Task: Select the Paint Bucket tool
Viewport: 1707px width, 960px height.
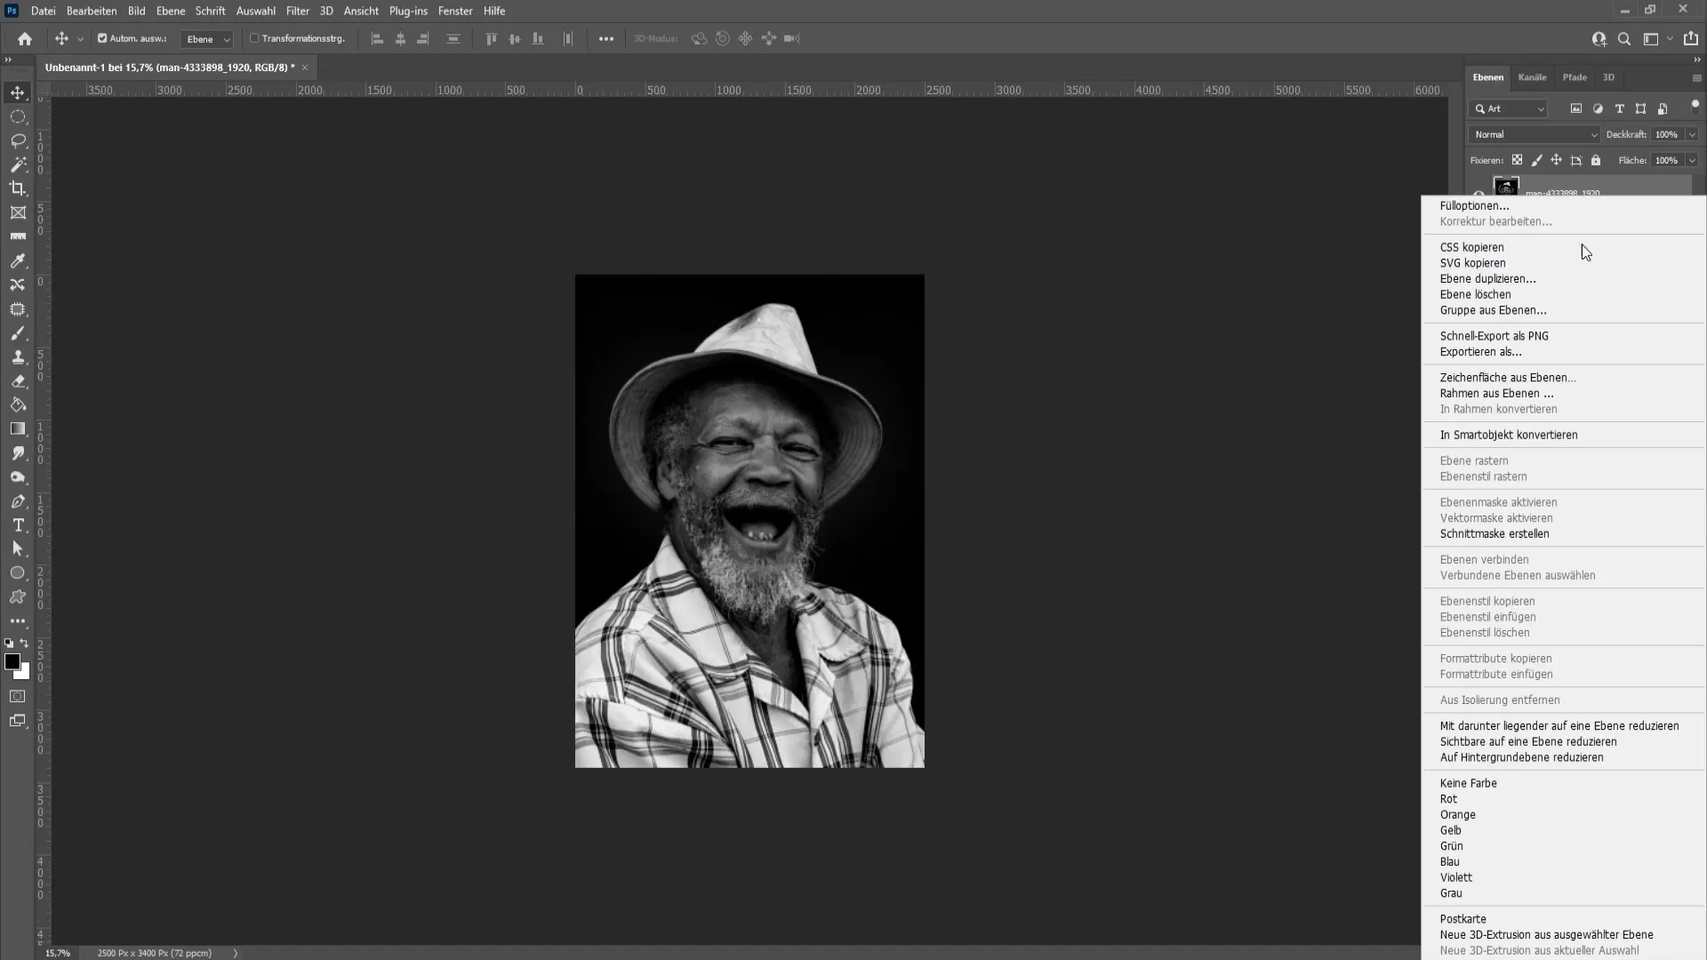Action: [18, 405]
